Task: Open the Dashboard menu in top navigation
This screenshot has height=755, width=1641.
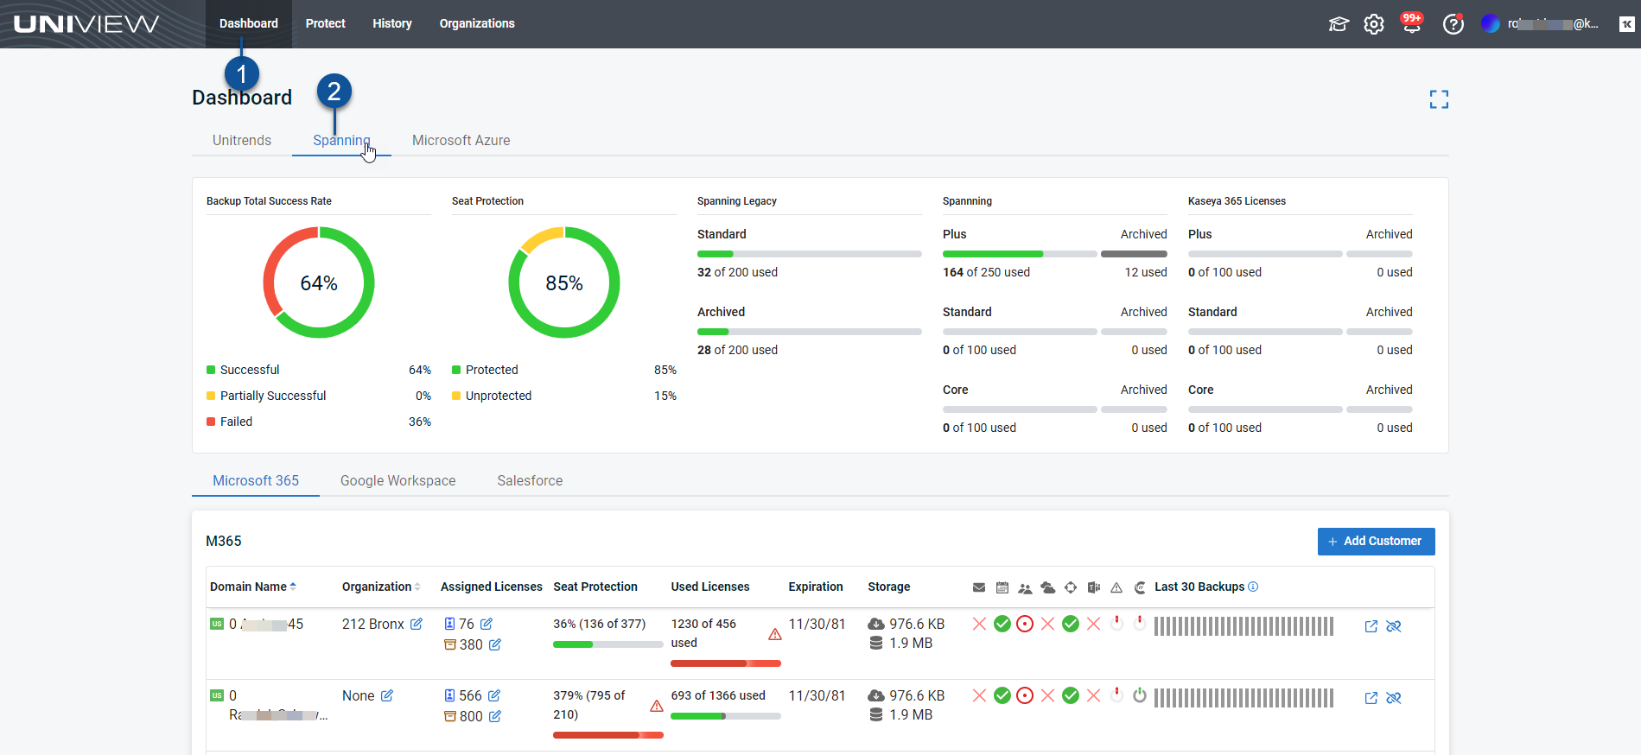Action: [x=249, y=23]
